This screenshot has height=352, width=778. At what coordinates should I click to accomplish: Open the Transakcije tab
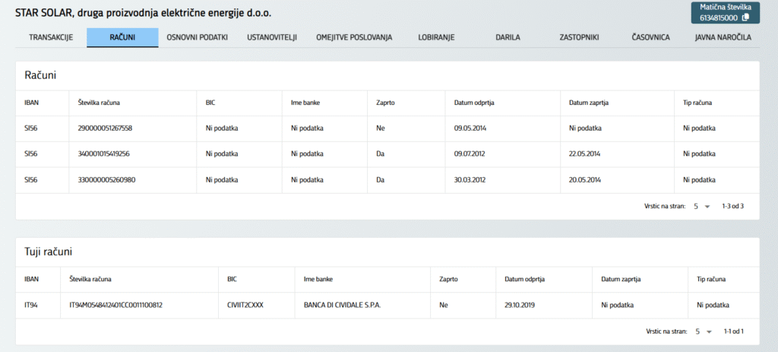(51, 36)
